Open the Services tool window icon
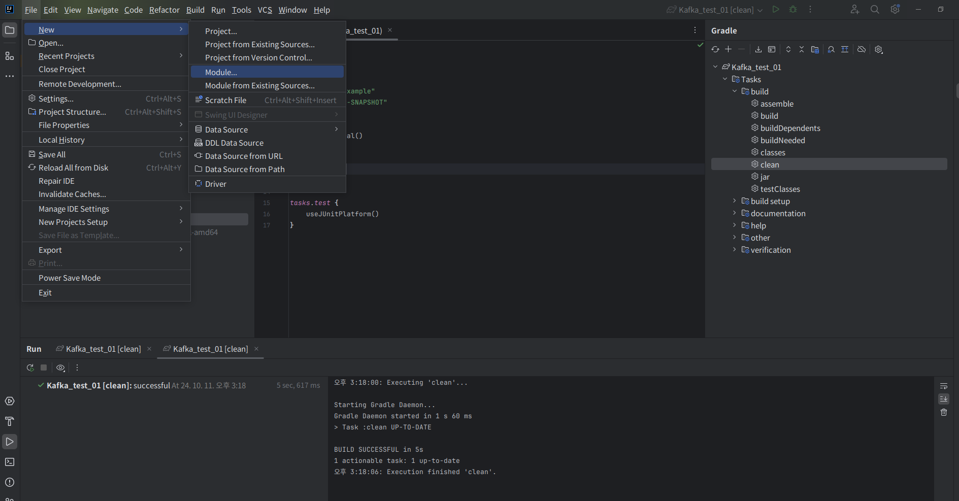The width and height of the screenshot is (959, 501). (x=10, y=401)
